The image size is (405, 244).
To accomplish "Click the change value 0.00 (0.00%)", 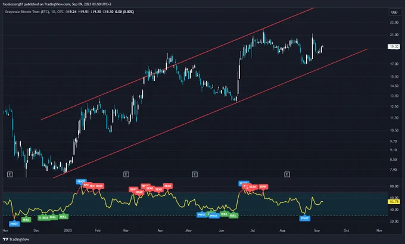I will point(124,12).
